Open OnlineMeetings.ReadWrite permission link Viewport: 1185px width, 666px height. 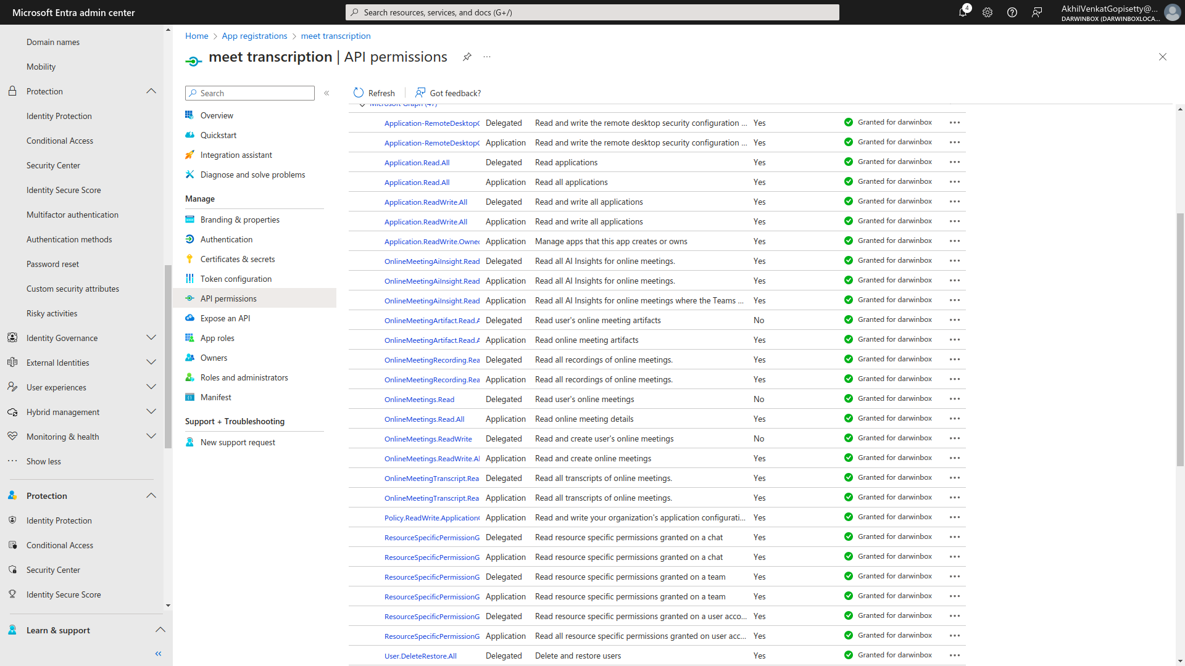(x=428, y=439)
